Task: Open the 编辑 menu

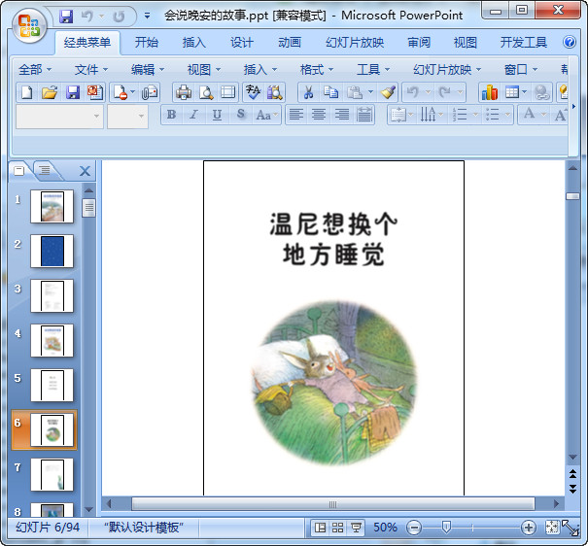Action: click(x=148, y=70)
